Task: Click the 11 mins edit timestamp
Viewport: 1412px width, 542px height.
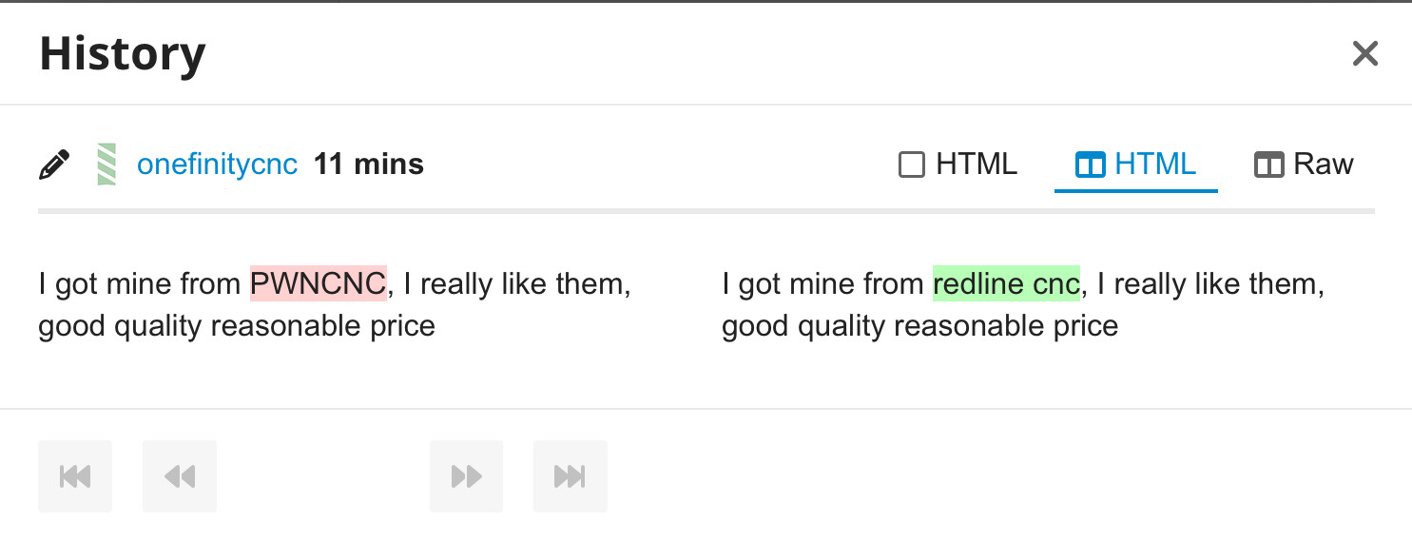Action: click(x=369, y=165)
